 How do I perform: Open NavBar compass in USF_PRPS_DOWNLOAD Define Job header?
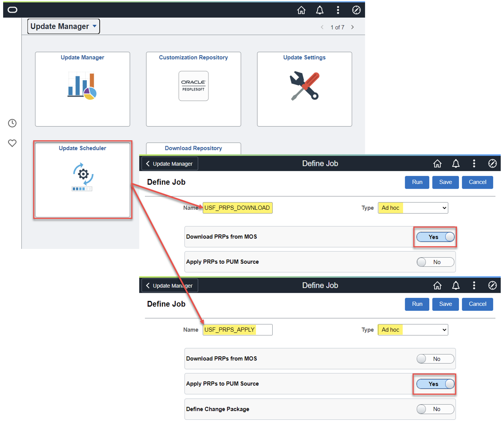click(x=493, y=164)
